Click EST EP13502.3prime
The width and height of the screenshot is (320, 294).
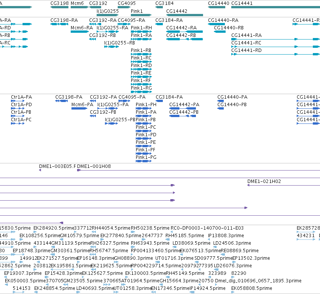(x=234, y=262)
